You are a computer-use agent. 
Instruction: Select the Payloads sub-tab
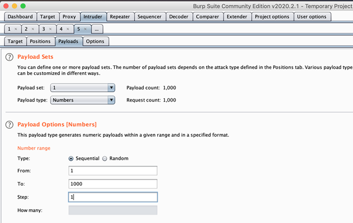(68, 41)
